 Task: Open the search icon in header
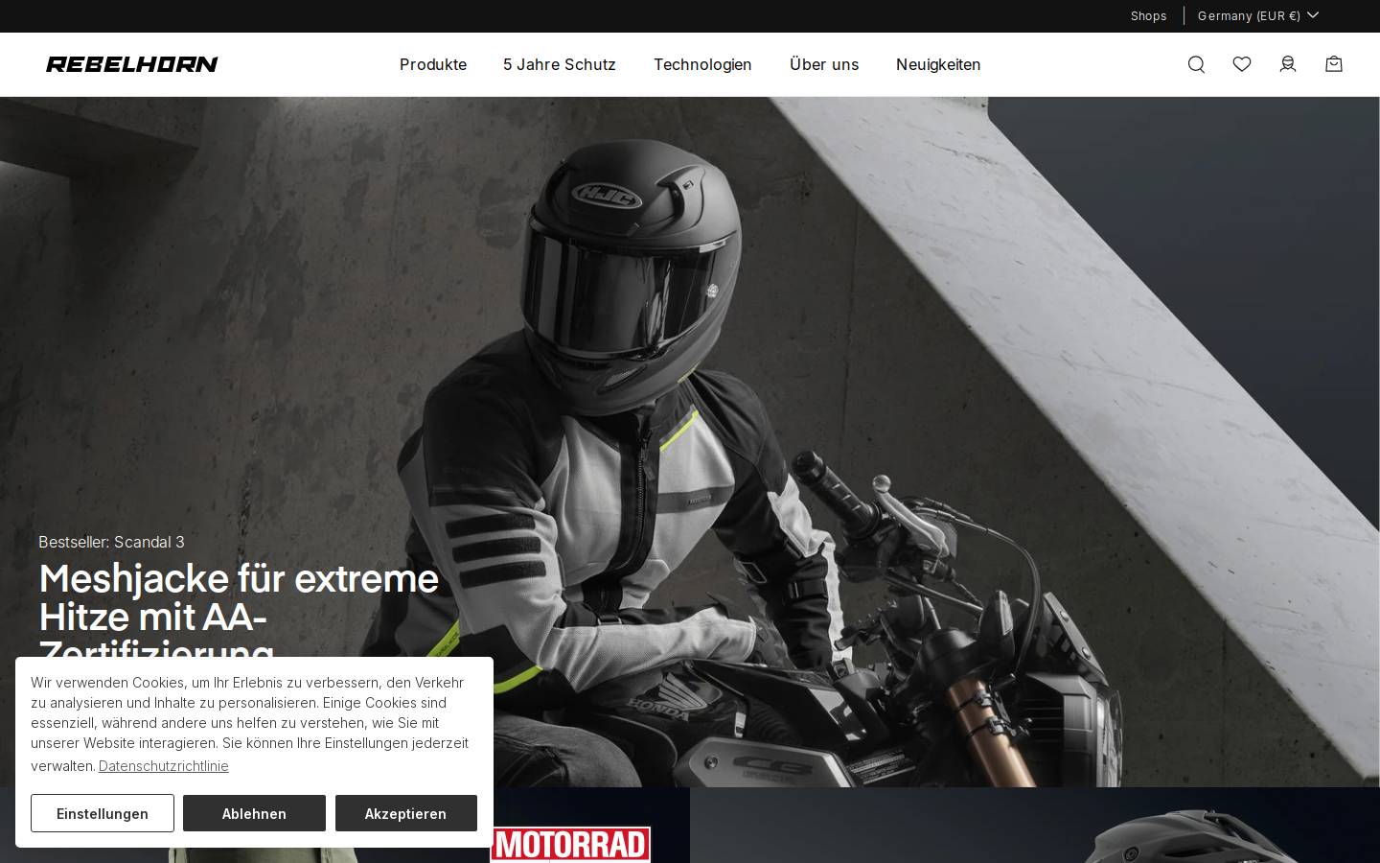click(x=1196, y=64)
